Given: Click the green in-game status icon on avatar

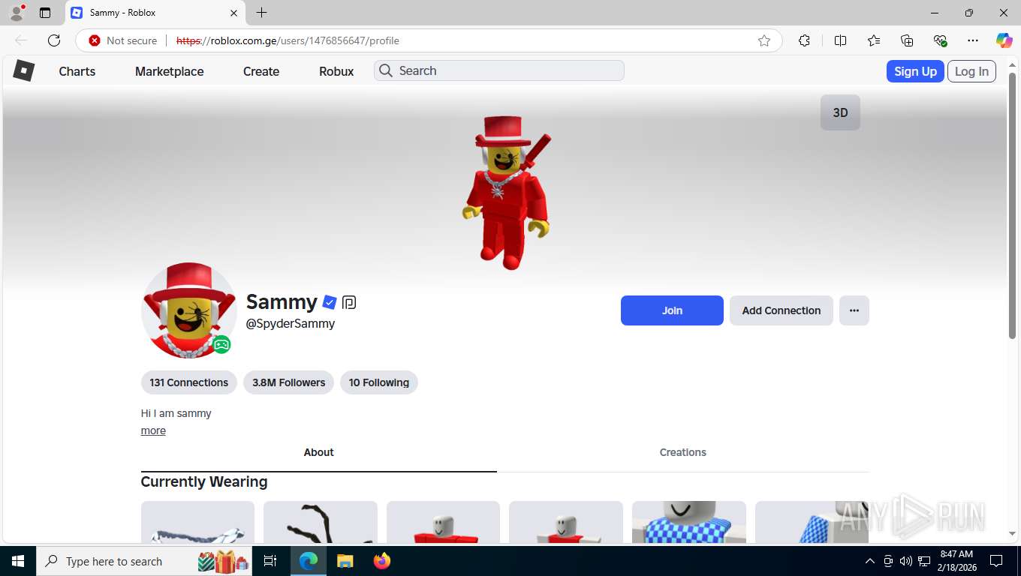Looking at the screenshot, I should coord(221,345).
